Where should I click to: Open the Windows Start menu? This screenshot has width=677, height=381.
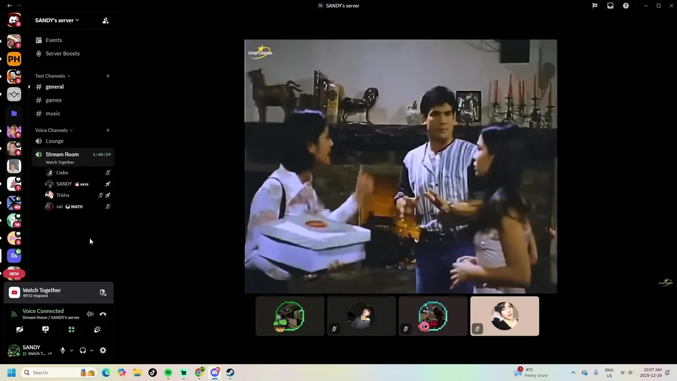(11, 373)
